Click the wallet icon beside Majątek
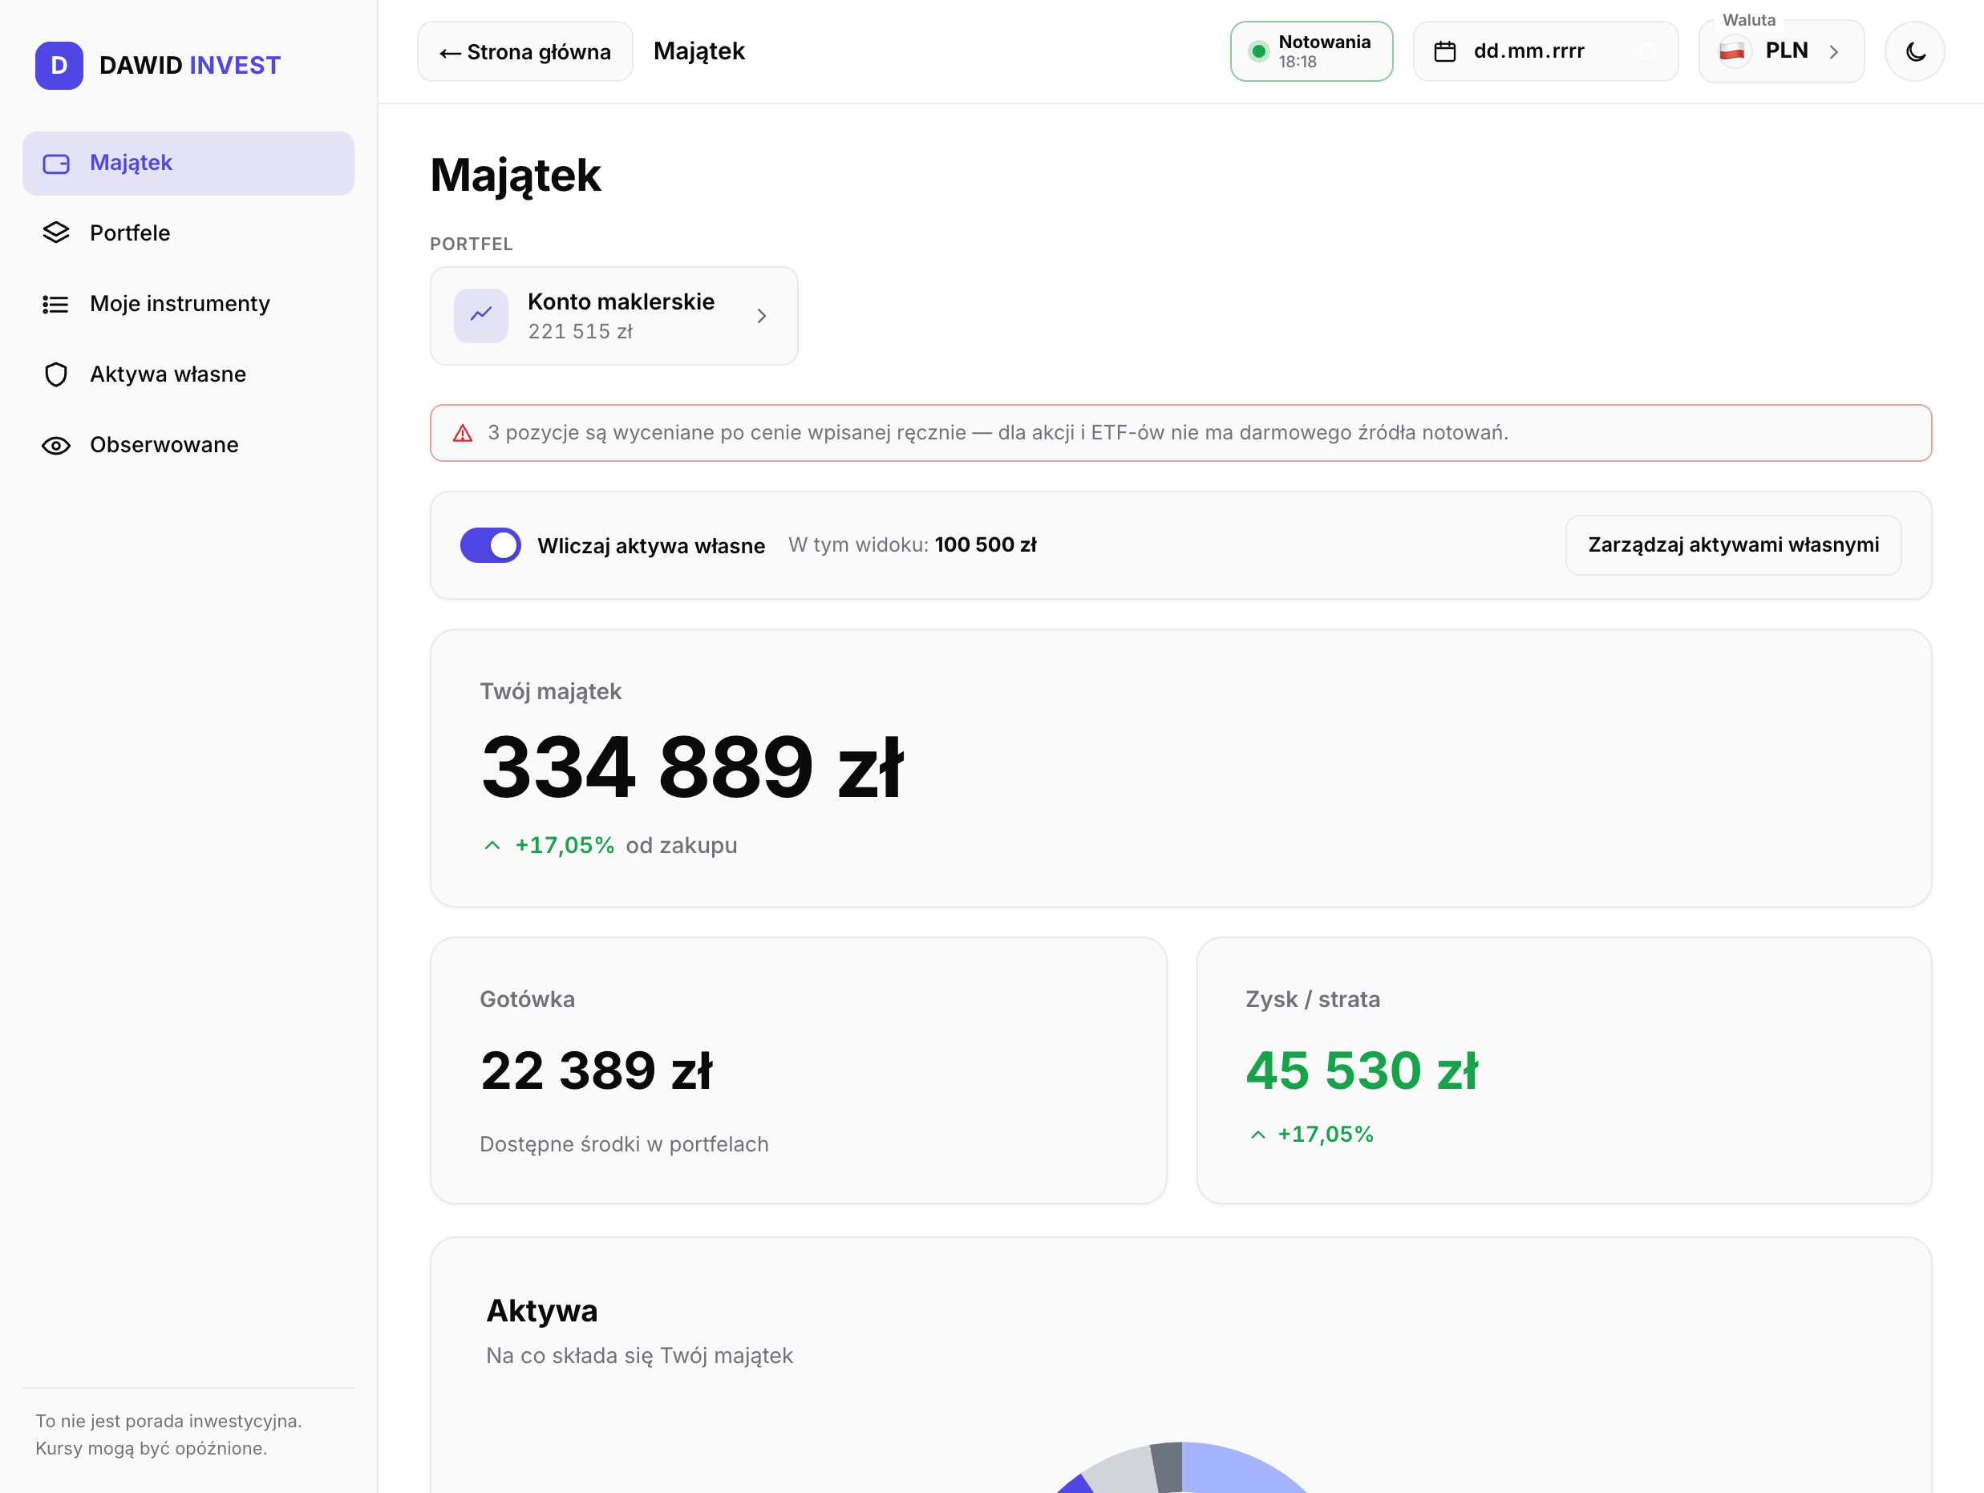The image size is (1984, 1493). coord(56,164)
